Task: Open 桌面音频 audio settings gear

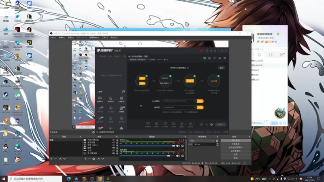Action: click(183, 156)
